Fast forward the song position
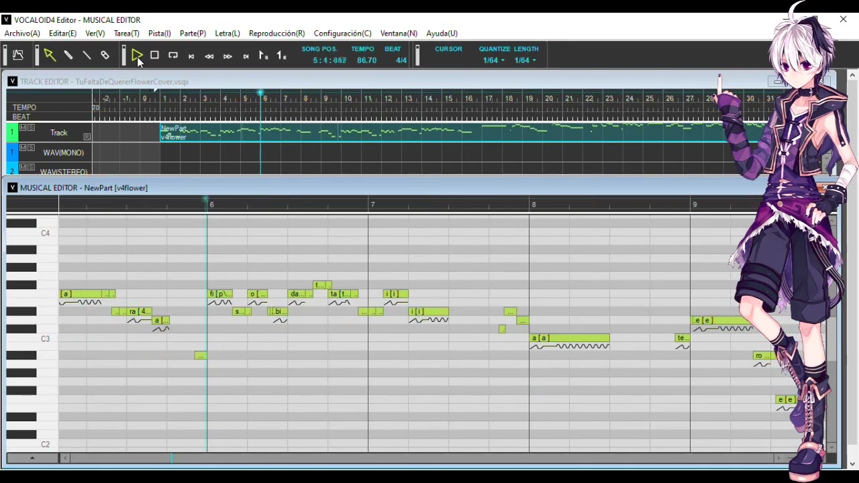The width and height of the screenshot is (859, 483). [x=228, y=56]
